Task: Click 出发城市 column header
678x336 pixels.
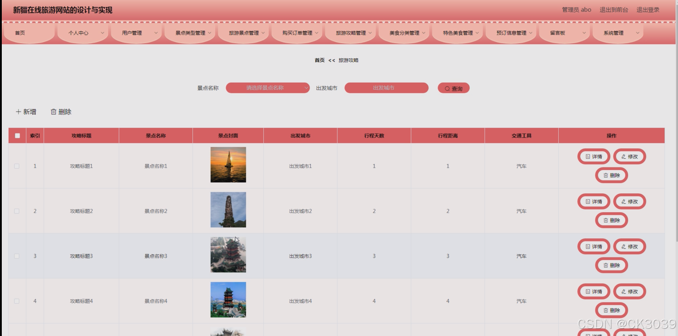Action: tap(301, 135)
